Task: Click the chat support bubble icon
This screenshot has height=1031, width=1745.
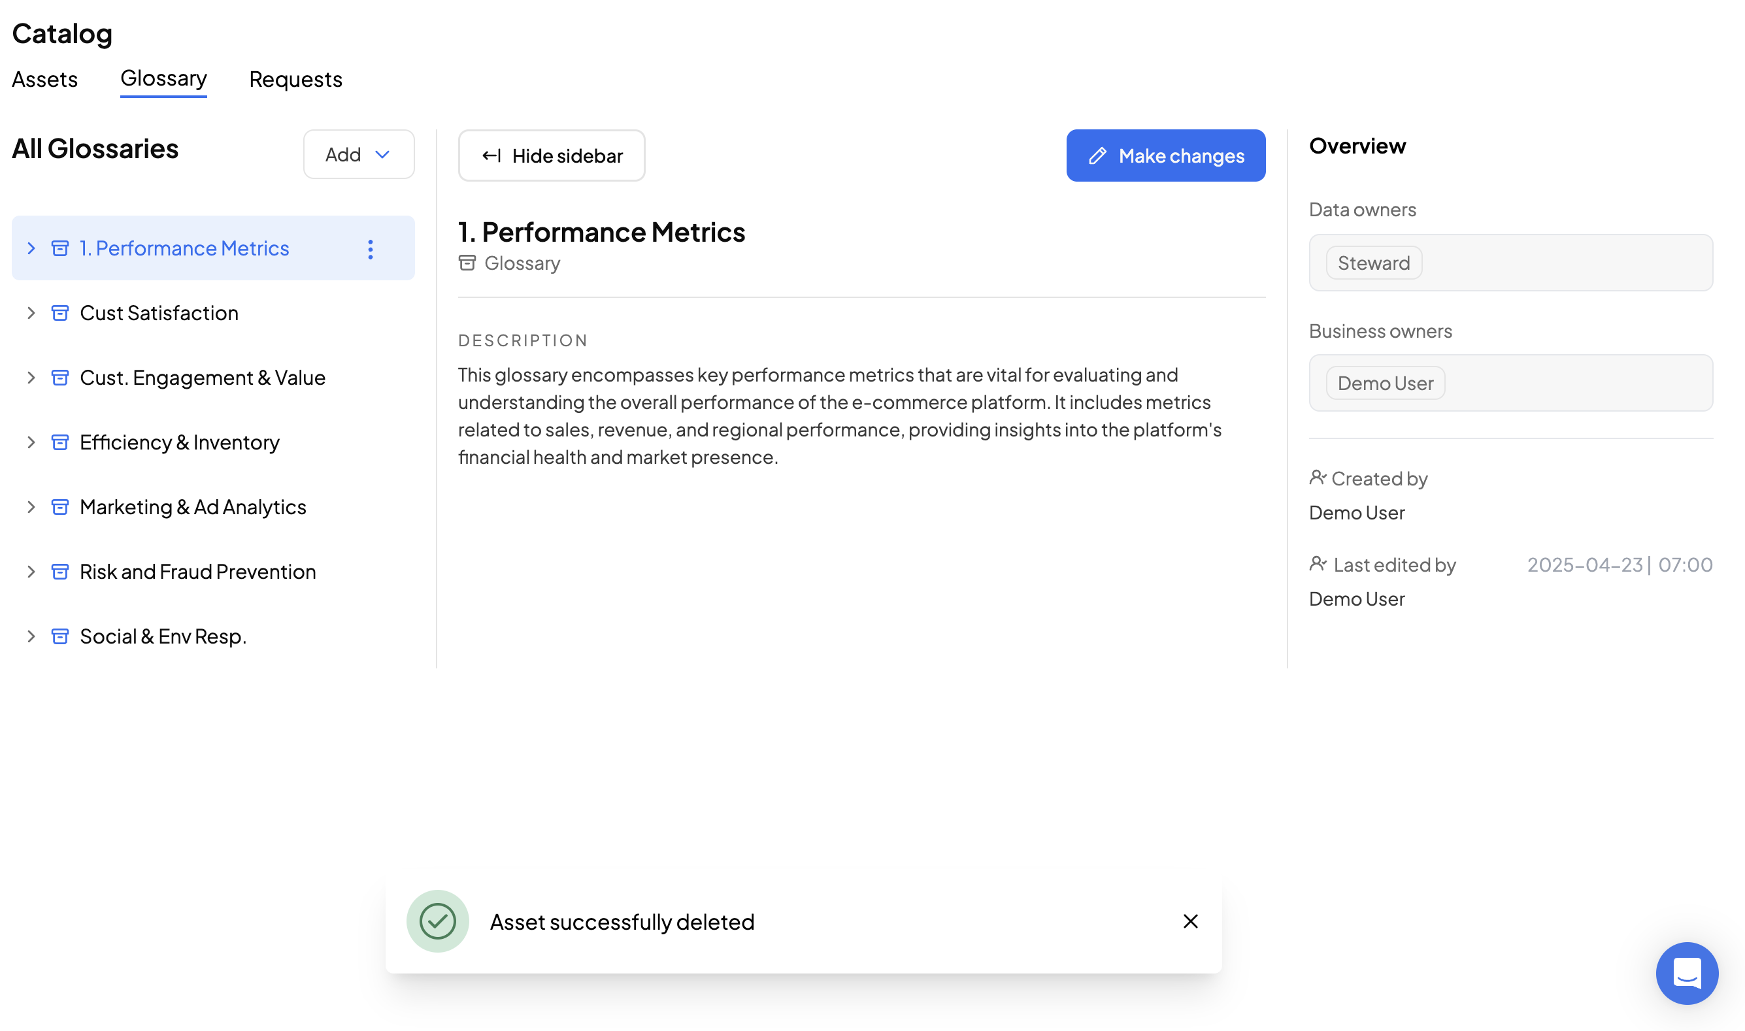Action: 1687,973
